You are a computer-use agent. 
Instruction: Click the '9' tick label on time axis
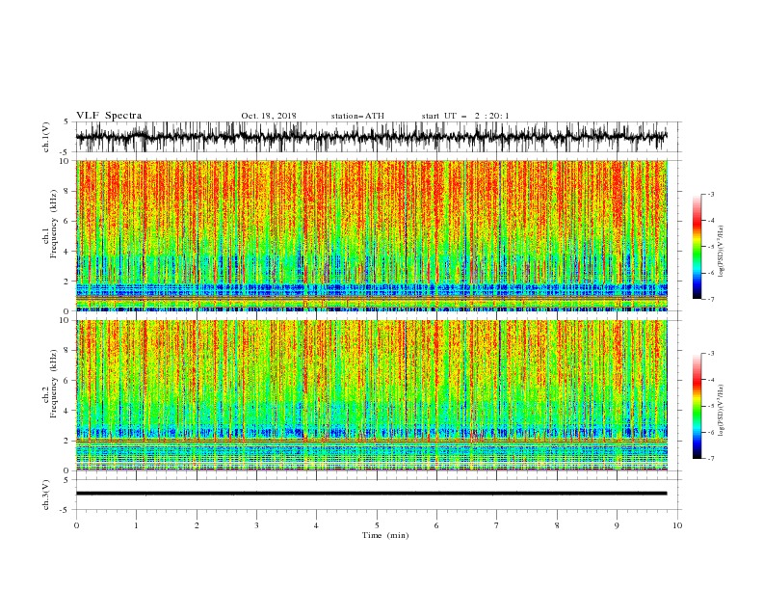coord(617,525)
